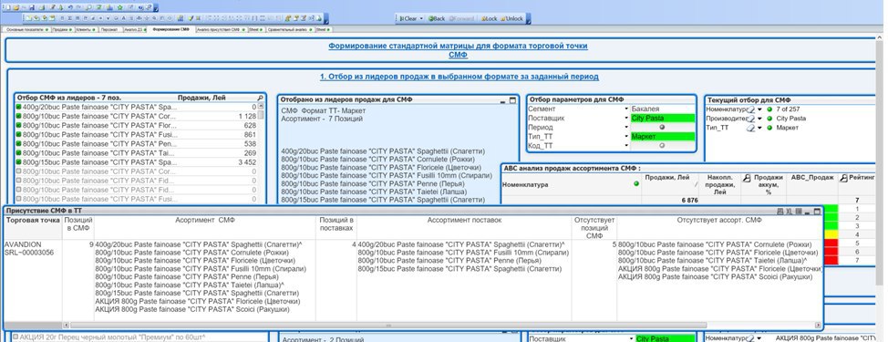
Task: Toggle the green-checked 800g/10buc Fusi... item with 861
Action: tap(18, 134)
